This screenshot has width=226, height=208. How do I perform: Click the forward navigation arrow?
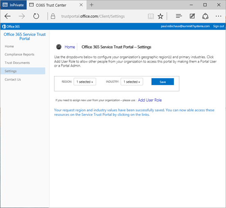point(22,16)
